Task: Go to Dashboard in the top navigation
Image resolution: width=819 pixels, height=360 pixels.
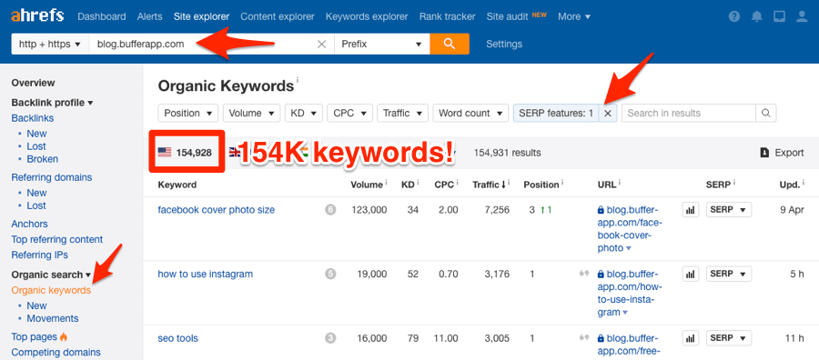Action: [x=102, y=16]
